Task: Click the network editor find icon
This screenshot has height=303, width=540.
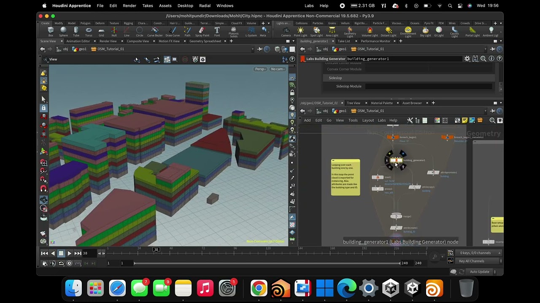Action: [492, 120]
